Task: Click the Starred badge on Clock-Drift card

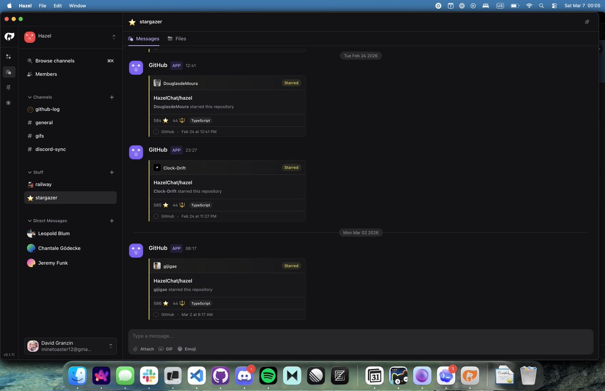Action: [291, 167]
